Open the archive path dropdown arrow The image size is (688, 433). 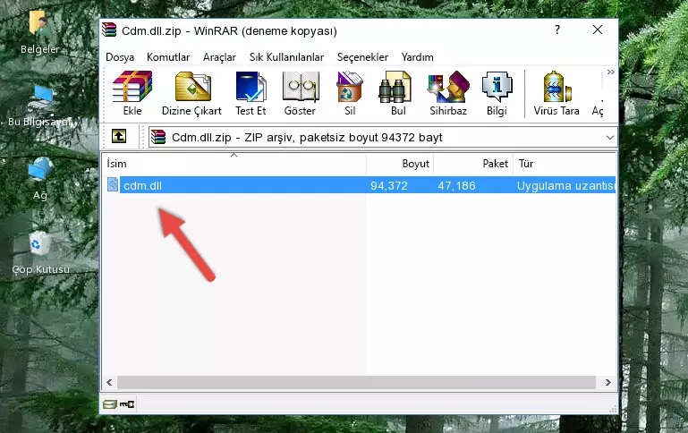609,137
